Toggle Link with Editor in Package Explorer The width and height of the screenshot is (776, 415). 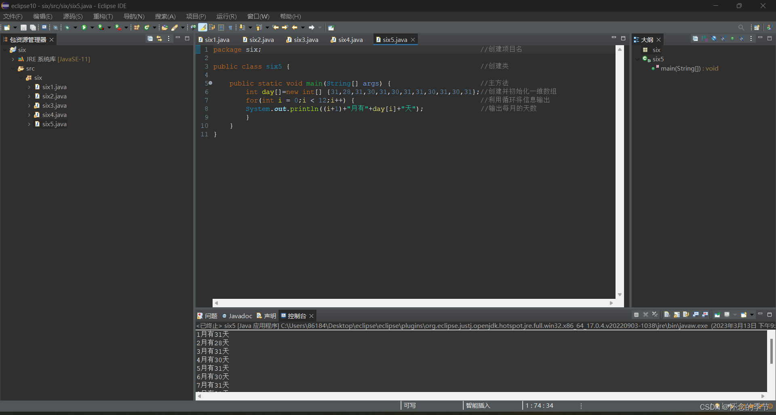[159, 38]
